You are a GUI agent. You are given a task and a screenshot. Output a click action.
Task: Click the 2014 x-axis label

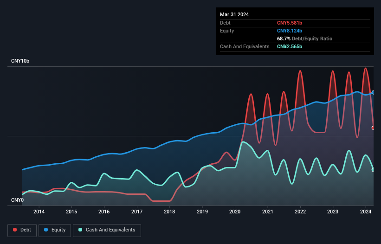(39, 212)
